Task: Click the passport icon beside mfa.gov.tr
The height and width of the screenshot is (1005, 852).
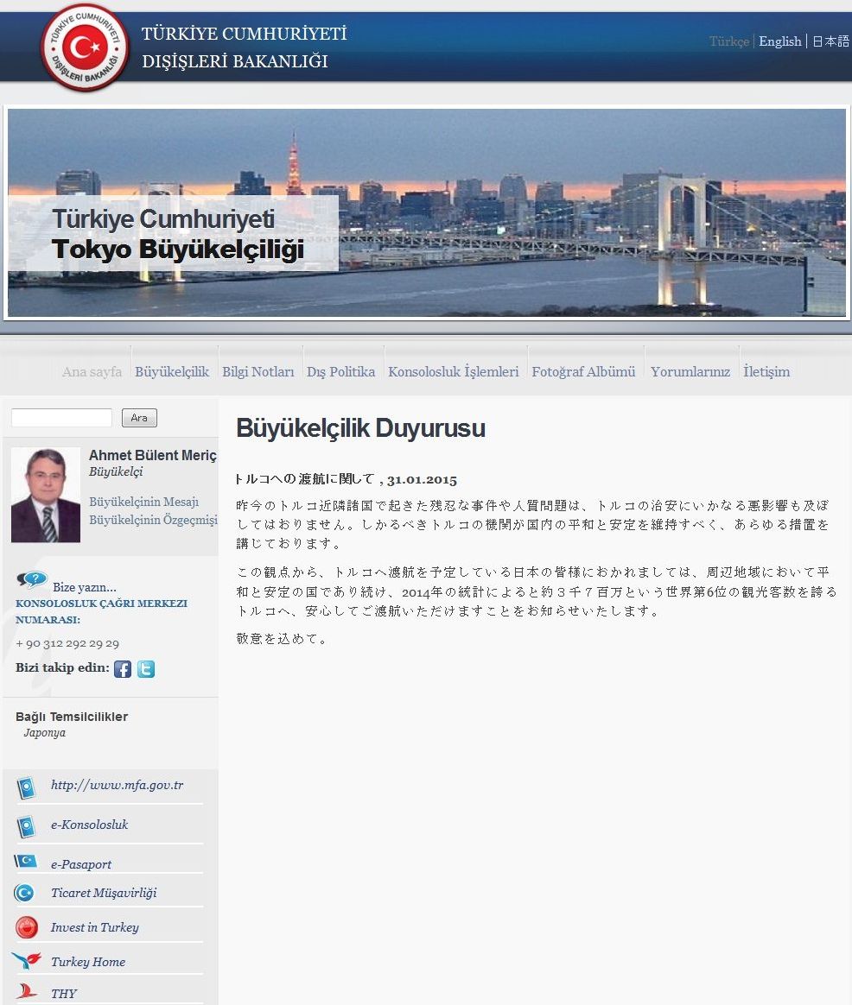Action: tap(26, 787)
